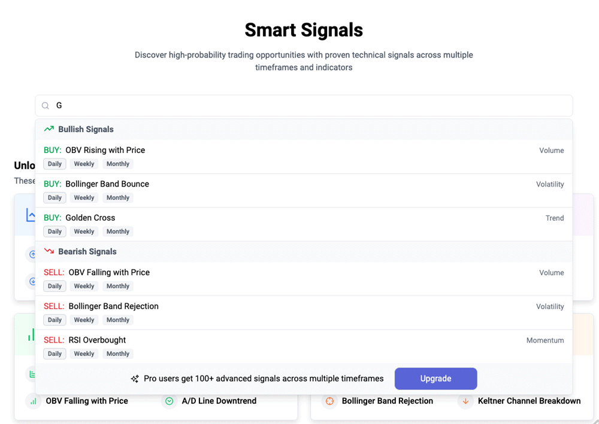
Task: Open the A/D Line Downtrend signal
Action: click(219, 401)
